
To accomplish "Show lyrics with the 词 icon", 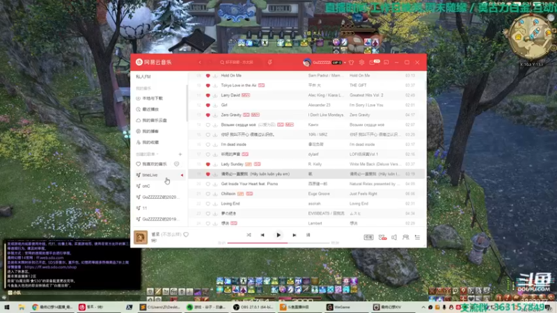I will [x=308, y=235].
